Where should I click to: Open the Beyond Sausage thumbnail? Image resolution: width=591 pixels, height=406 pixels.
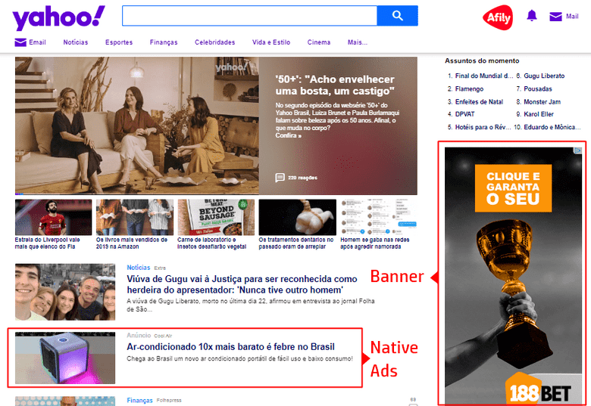[x=216, y=217]
